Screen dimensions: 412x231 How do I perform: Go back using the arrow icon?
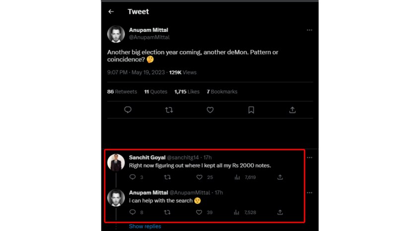point(111,11)
